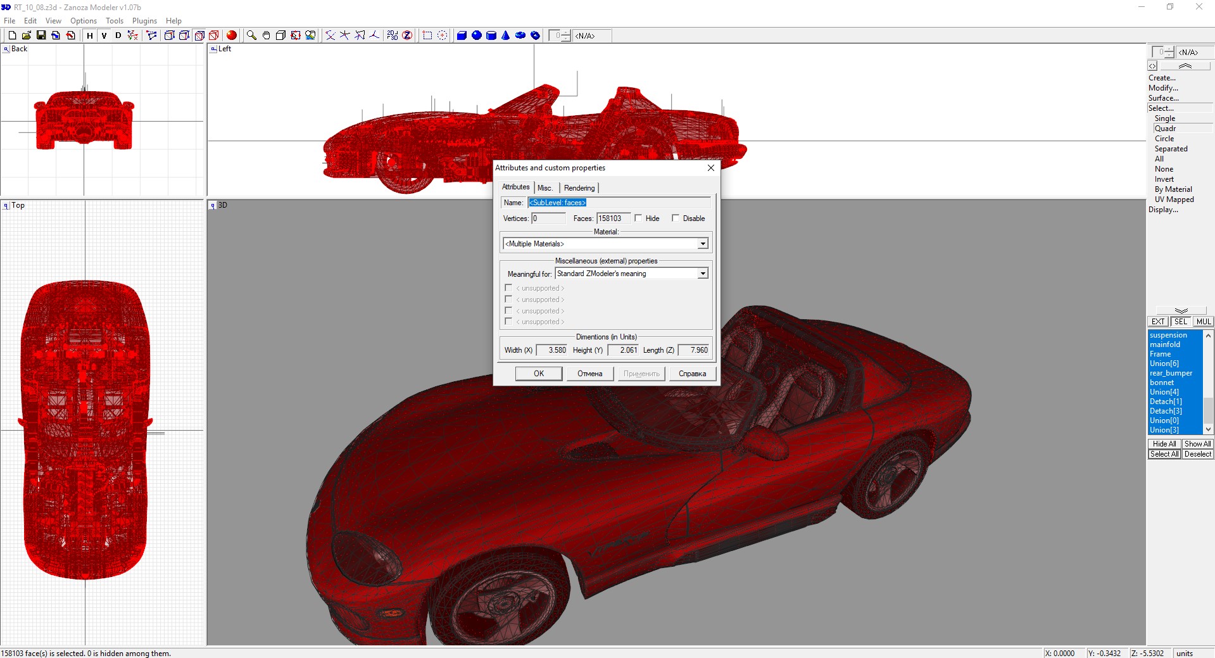Click the Name input field

click(x=619, y=203)
